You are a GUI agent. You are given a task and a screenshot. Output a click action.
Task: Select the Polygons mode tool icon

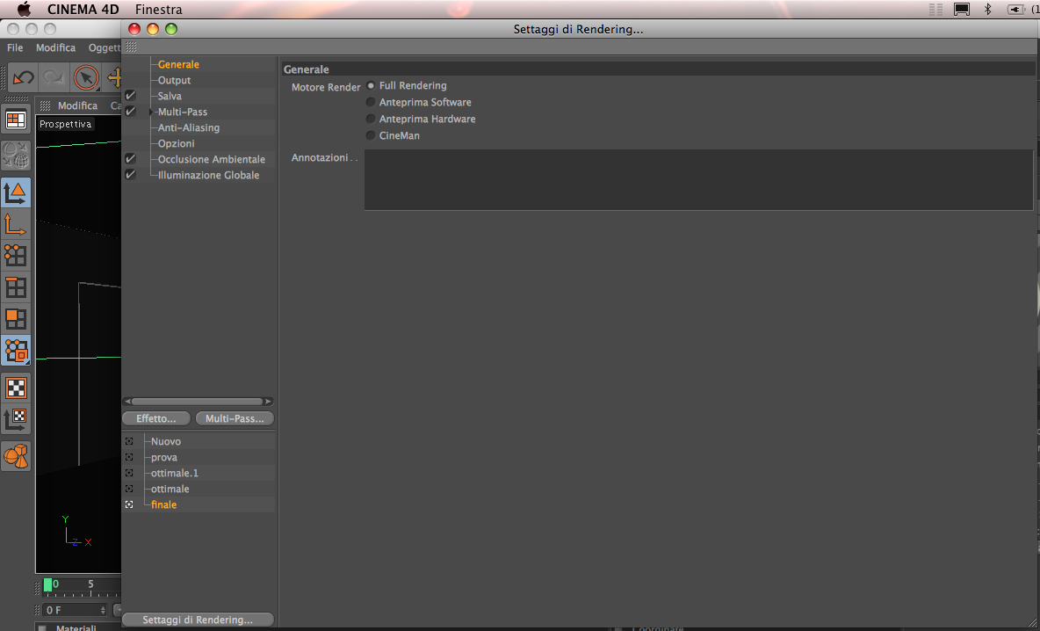click(x=16, y=319)
